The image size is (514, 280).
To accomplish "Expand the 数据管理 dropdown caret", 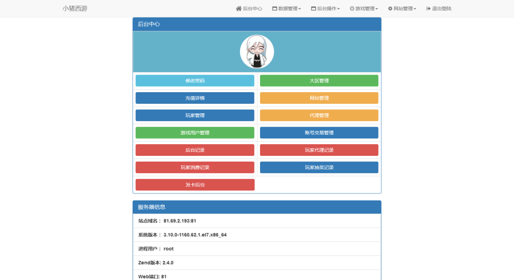I will (300, 9).
